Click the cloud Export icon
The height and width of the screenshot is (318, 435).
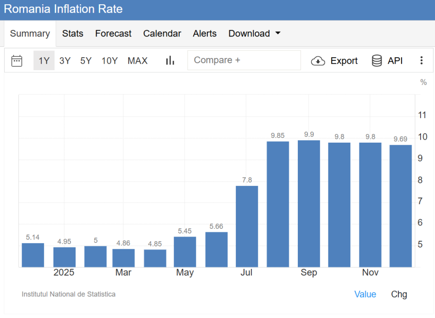pyautogui.click(x=318, y=61)
